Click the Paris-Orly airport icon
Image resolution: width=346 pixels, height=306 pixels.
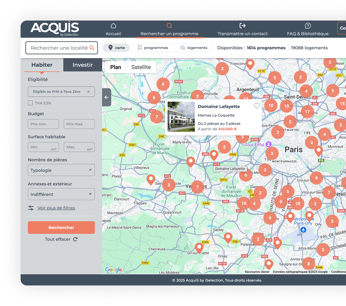click(303, 230)
